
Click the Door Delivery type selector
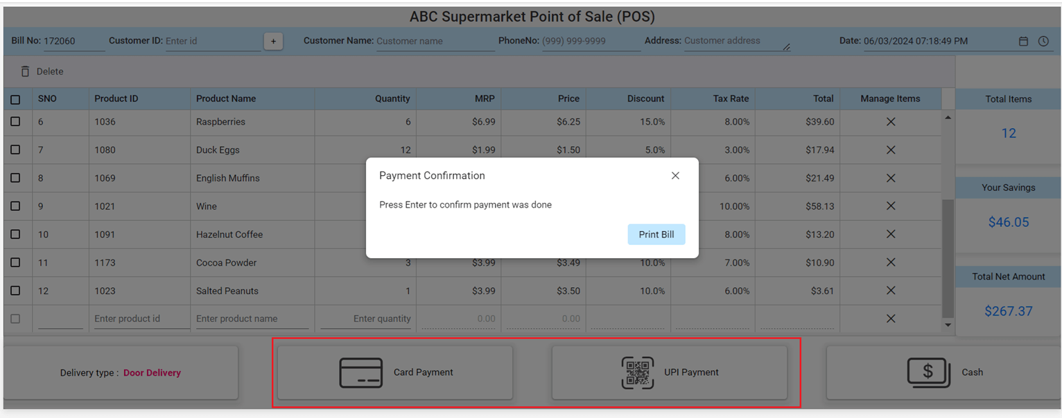point(152,373)
